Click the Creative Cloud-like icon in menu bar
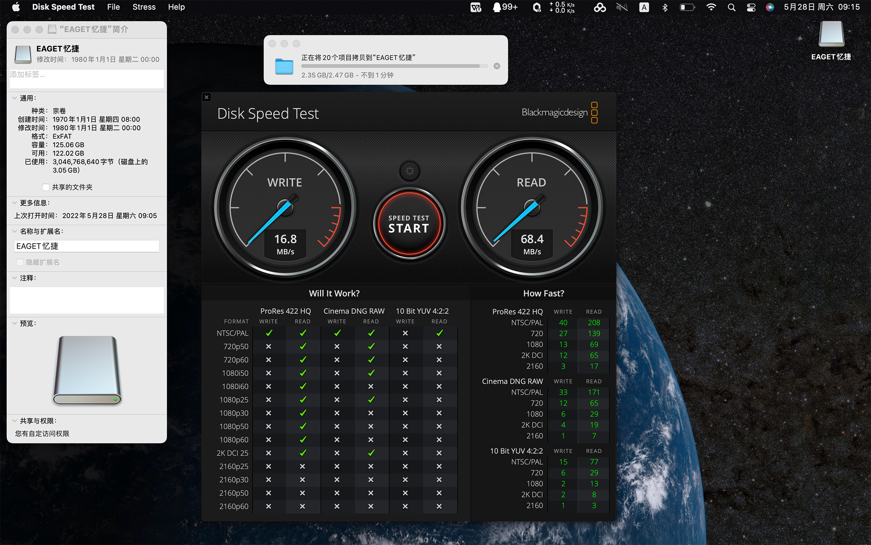This screenshot has height=545, width=871. pyautogui.click(x=600, y=7)
